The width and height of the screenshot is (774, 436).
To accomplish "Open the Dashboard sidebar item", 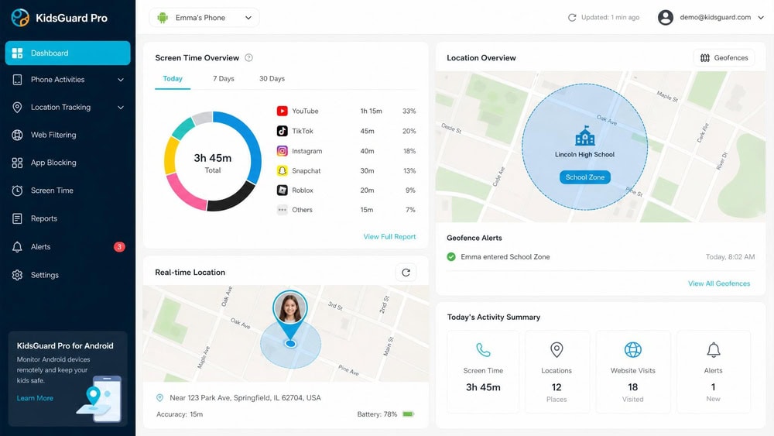I will point(67,53).
